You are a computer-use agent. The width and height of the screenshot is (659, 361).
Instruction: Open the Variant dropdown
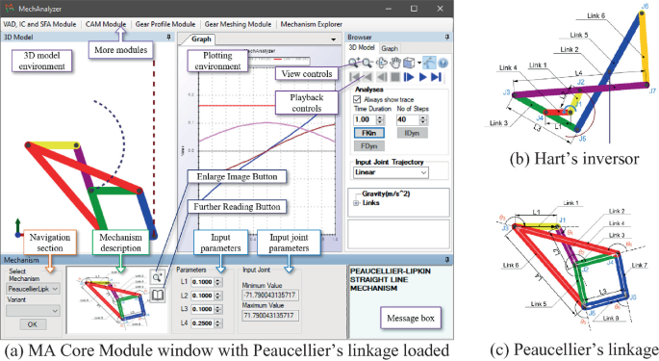(x=33, y=311)
